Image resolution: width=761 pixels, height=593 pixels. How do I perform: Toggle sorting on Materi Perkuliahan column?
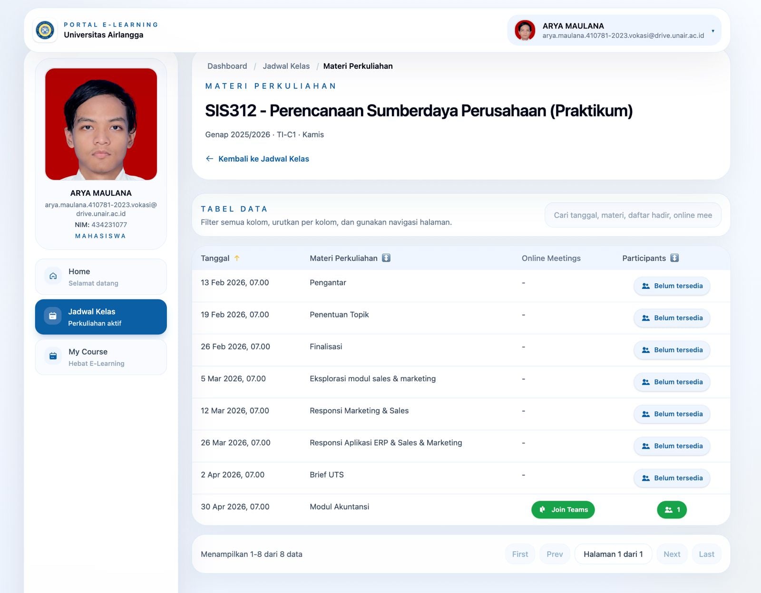386,258
